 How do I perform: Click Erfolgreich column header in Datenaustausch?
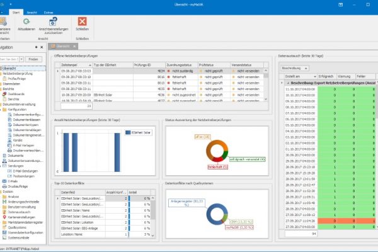coord(327,76)
